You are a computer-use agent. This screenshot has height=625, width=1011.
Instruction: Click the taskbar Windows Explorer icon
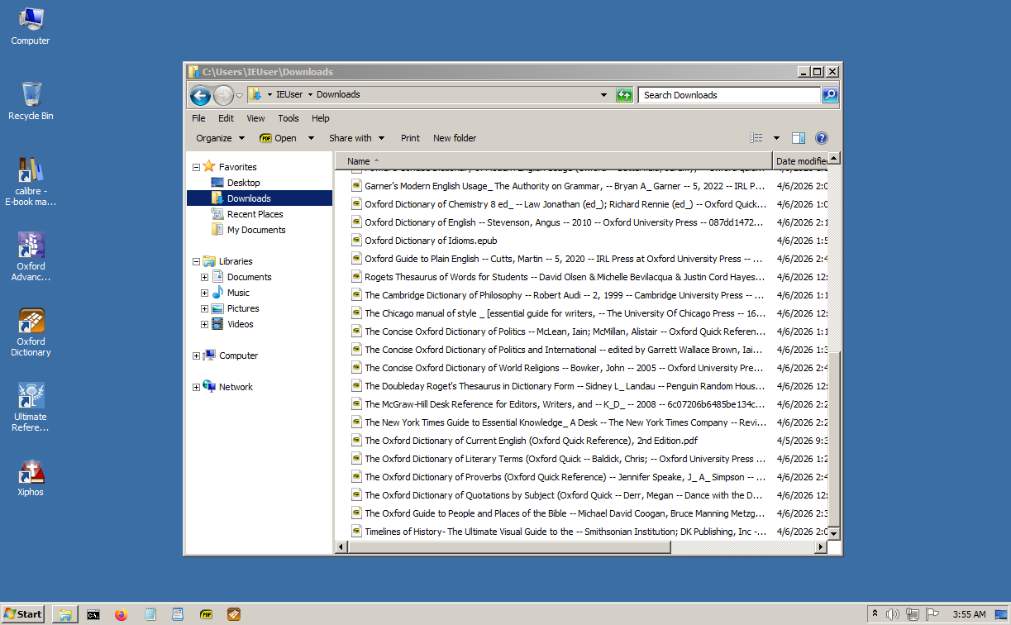(x=65, y=614)
